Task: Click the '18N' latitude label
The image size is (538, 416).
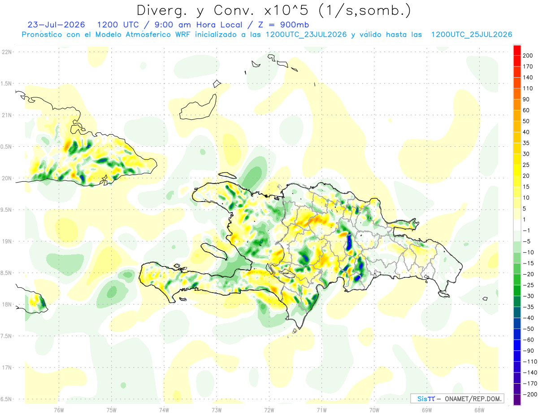Action: pos(6,304)
